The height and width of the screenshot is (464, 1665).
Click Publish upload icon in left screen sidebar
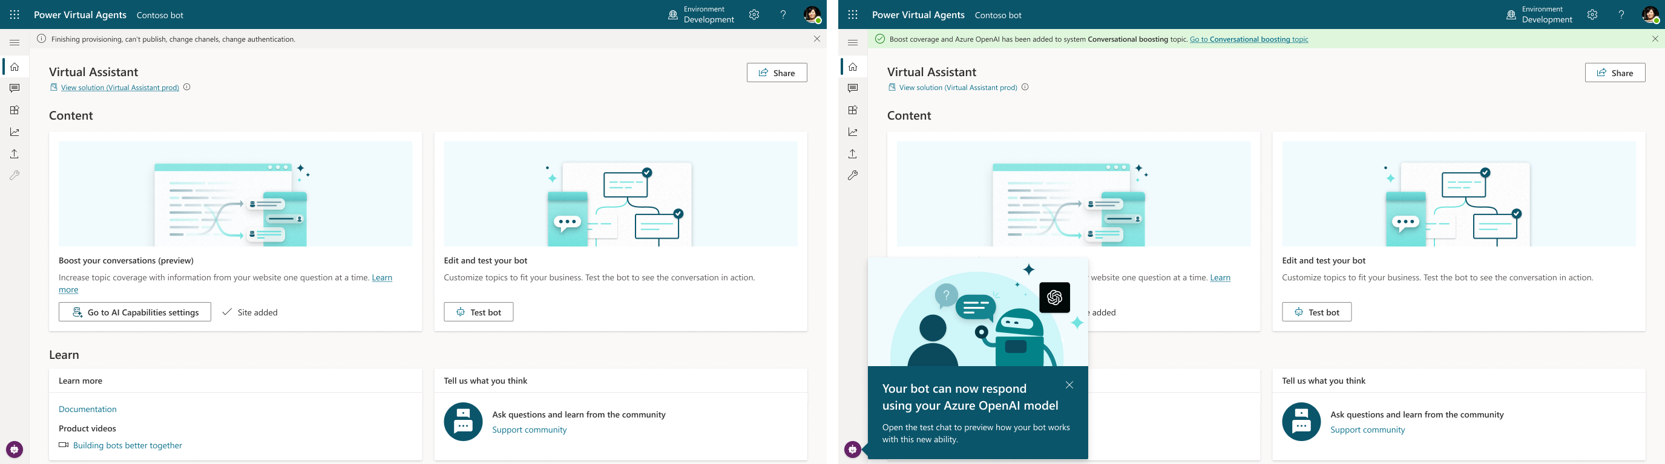click(x=14, y=154)
